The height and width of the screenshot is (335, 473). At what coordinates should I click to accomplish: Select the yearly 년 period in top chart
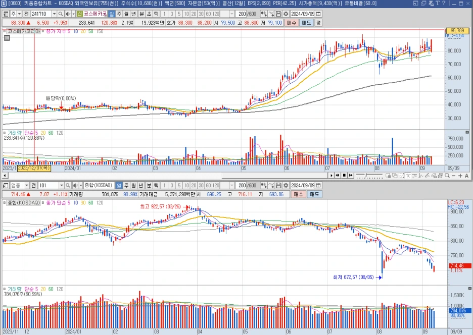tap(133, 14)
